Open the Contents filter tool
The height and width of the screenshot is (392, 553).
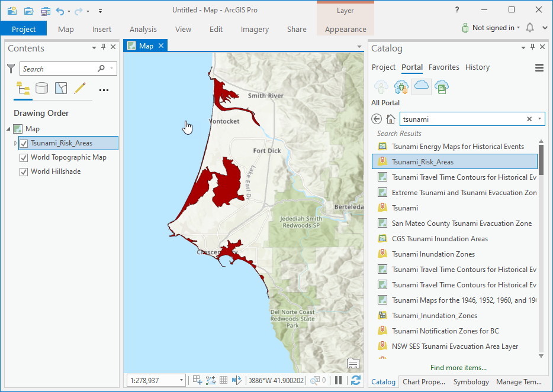[10, 69]
